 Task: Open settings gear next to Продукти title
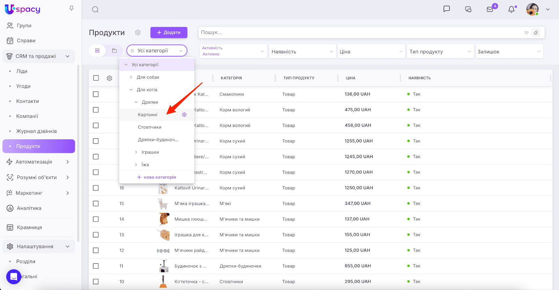click(138, 32)
